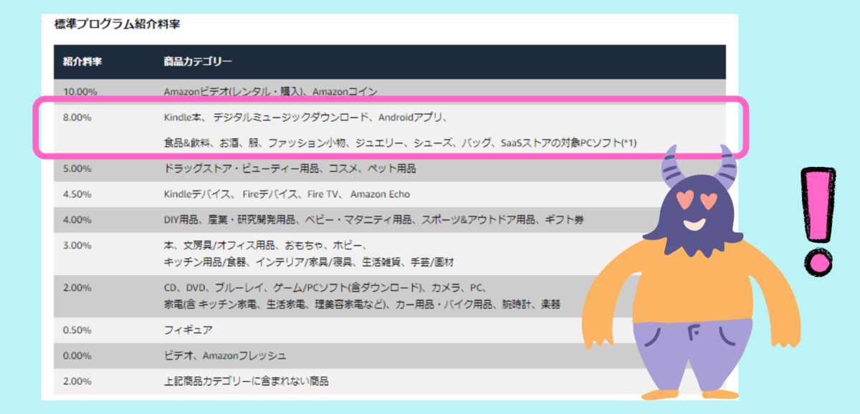Click the Kindle本、デジタルミュージックダウンロード line
The height and width of the screenshot is (414, 860).
pyautogui.click(x=306, y=117)
